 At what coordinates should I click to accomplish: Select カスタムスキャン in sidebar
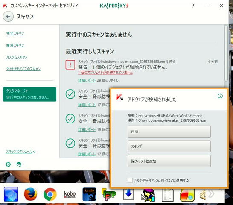[x=17, y=57]
